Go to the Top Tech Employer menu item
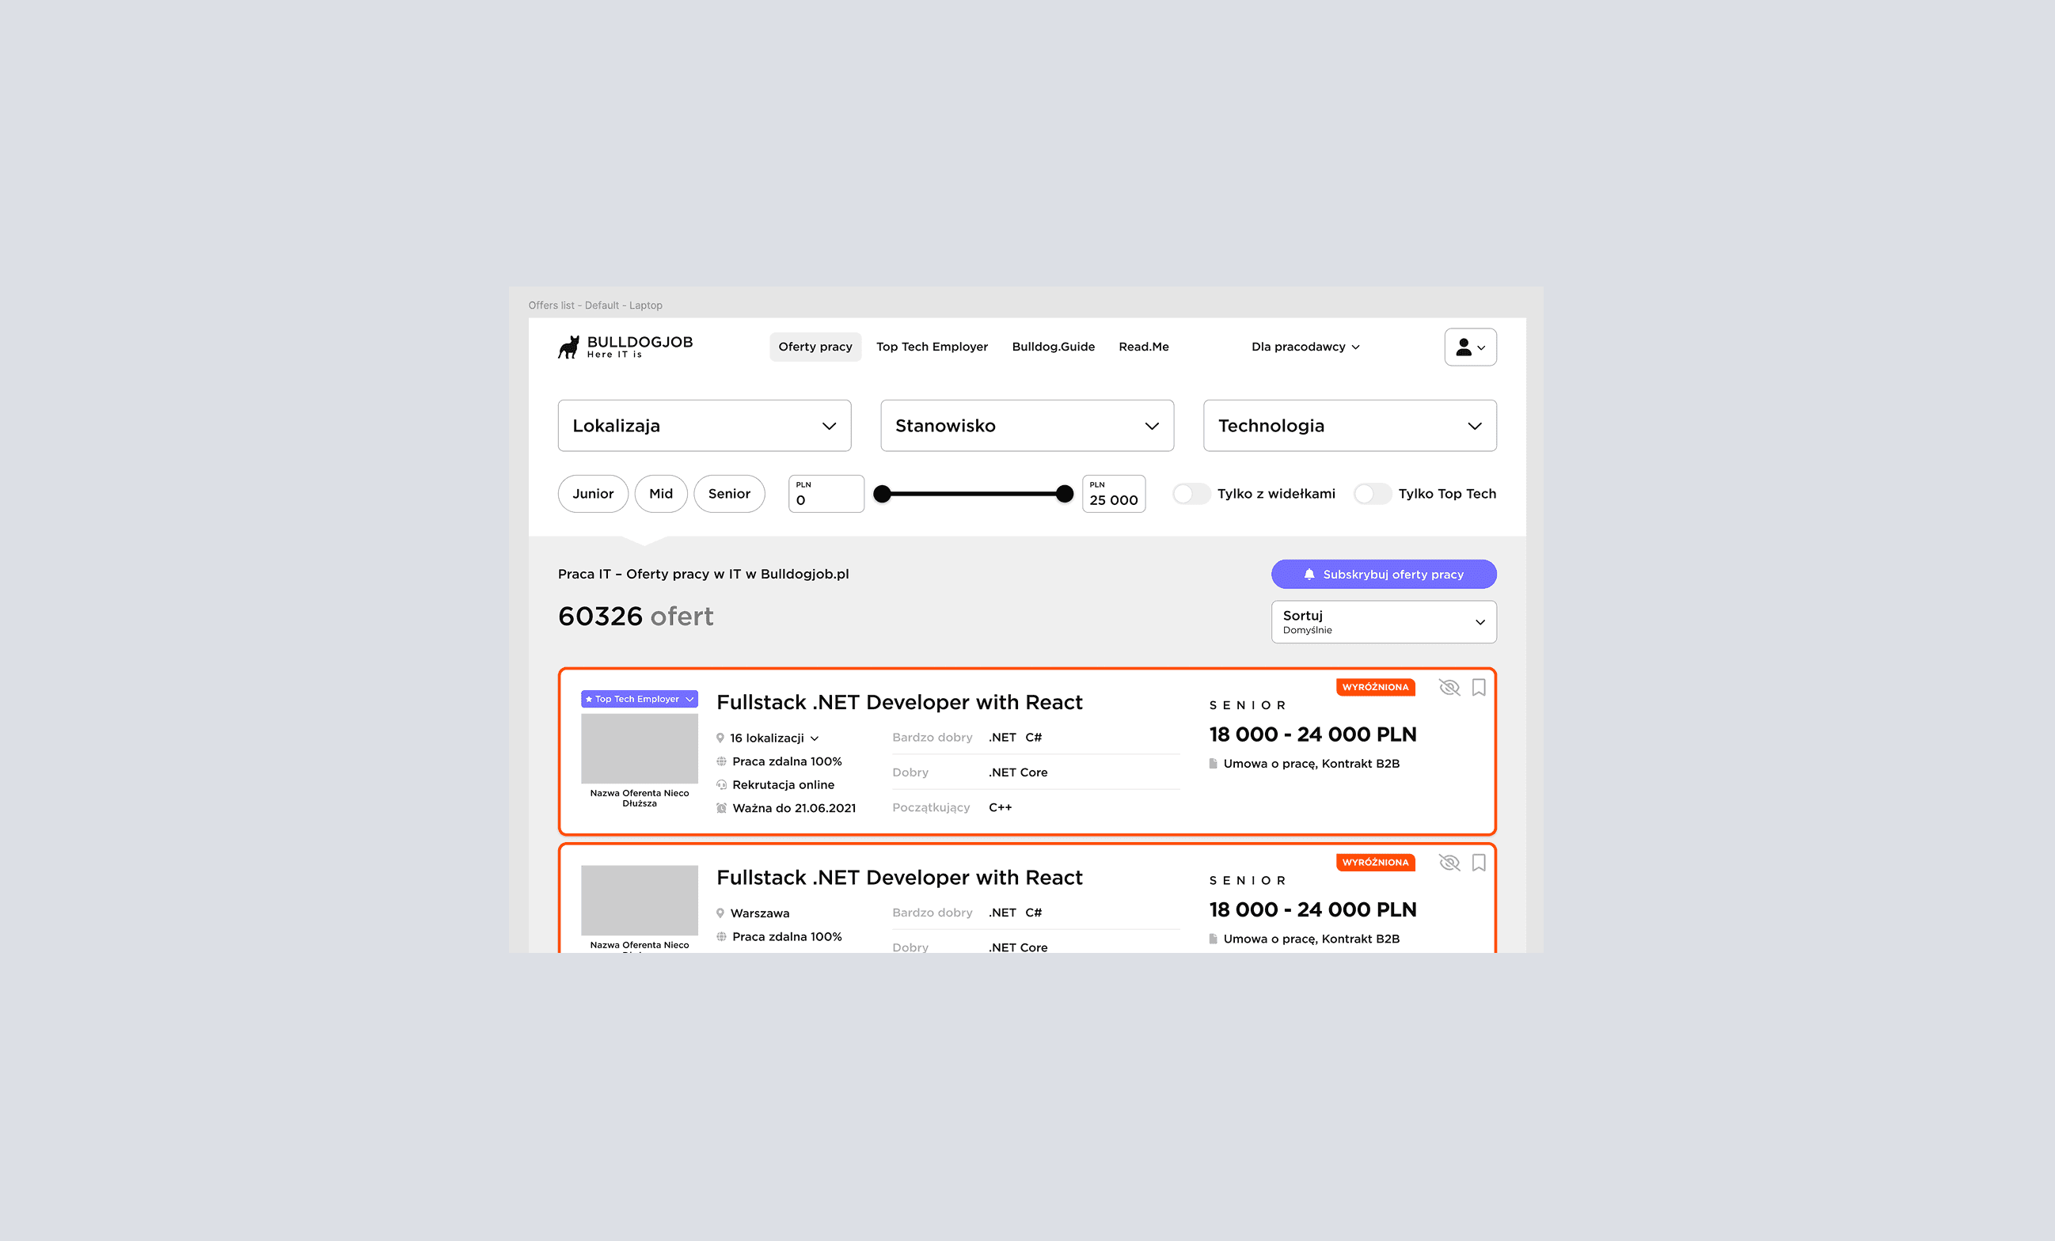 pyautogui.click(x=931, y=347)
